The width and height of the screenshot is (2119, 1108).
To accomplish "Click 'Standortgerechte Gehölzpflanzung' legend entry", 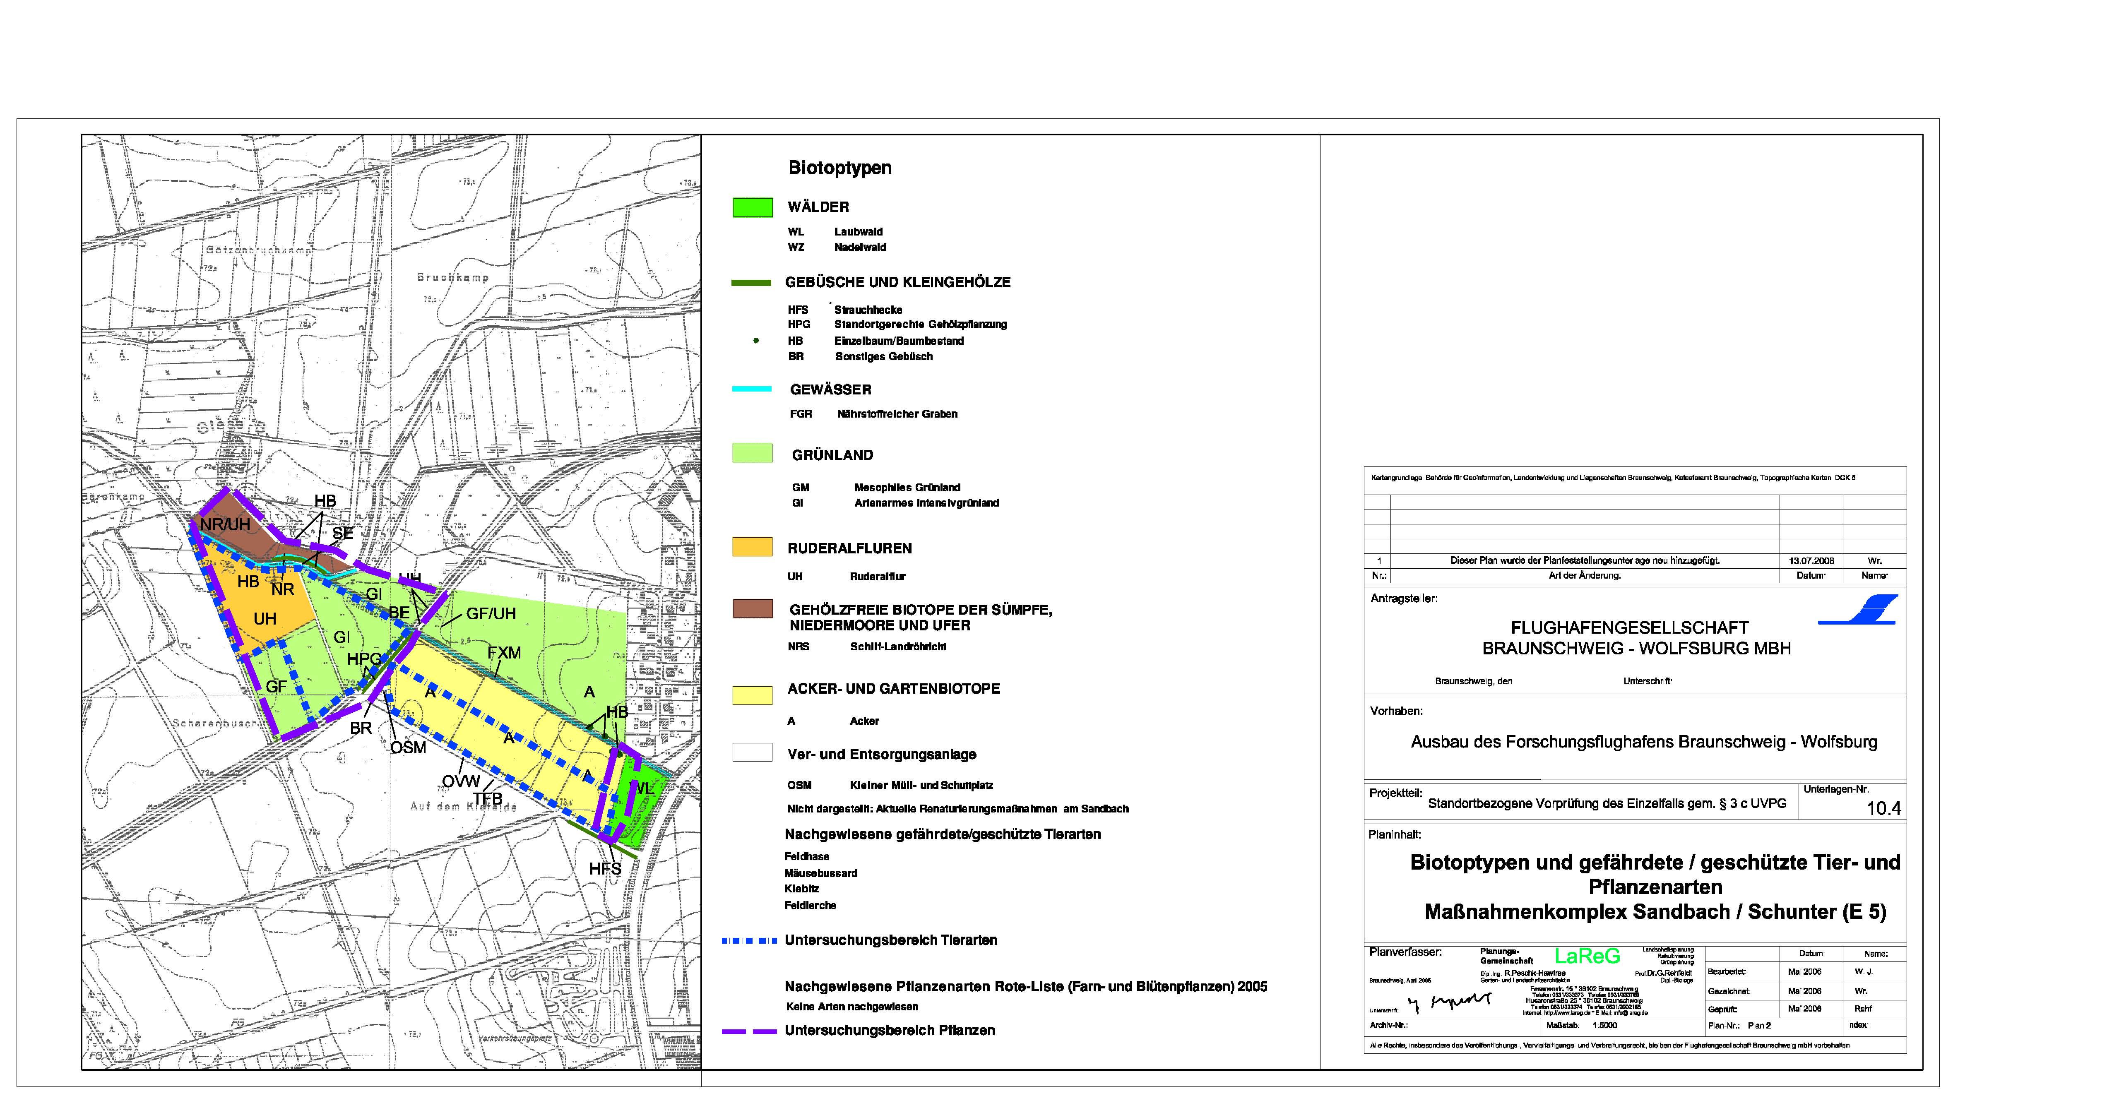I will point(921,324).
